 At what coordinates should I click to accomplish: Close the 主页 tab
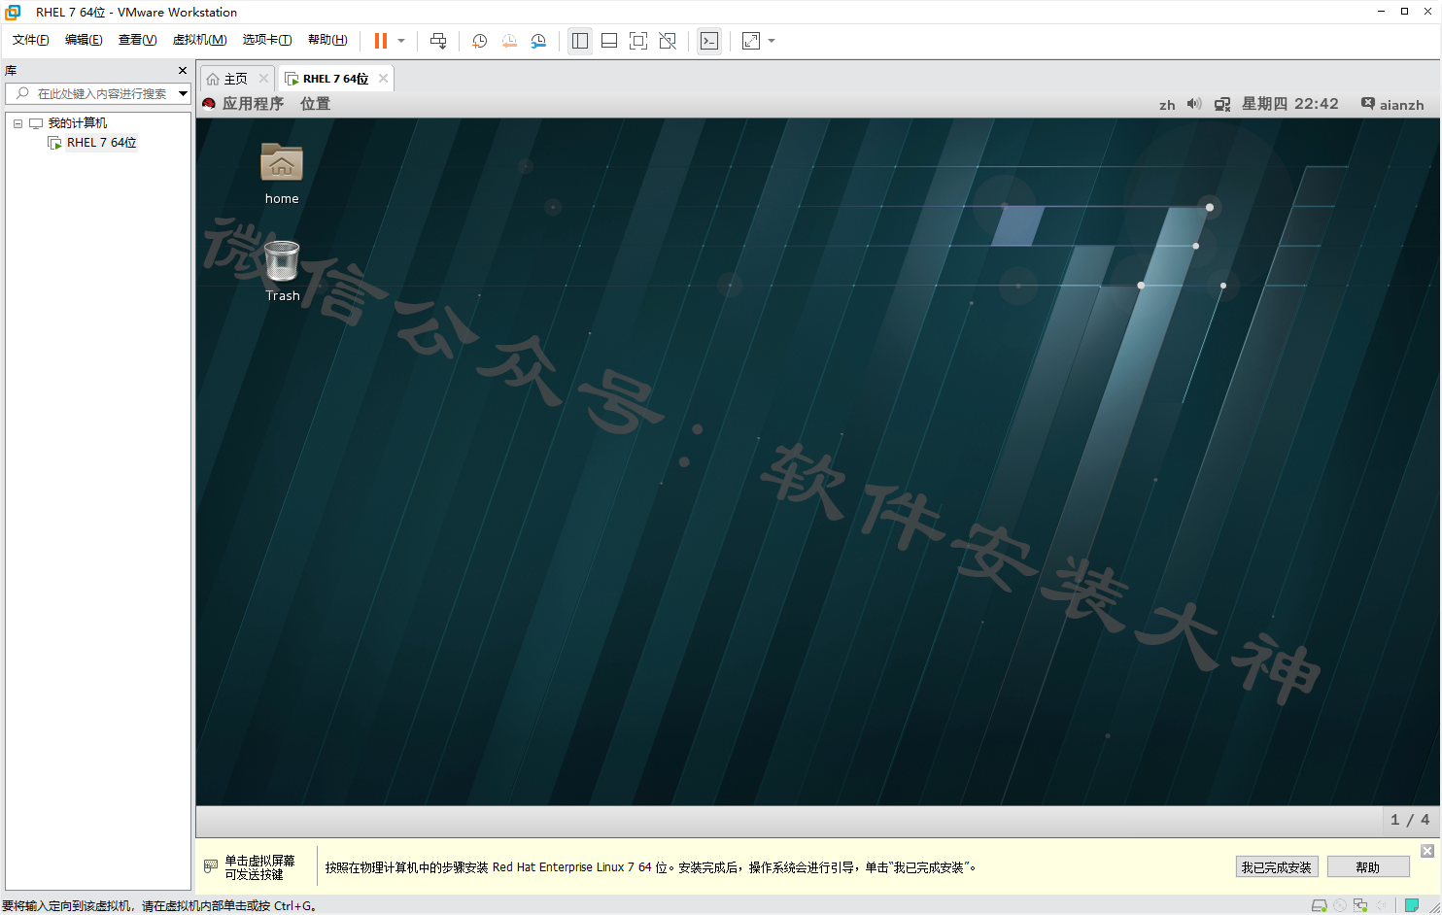coord(263,79)
